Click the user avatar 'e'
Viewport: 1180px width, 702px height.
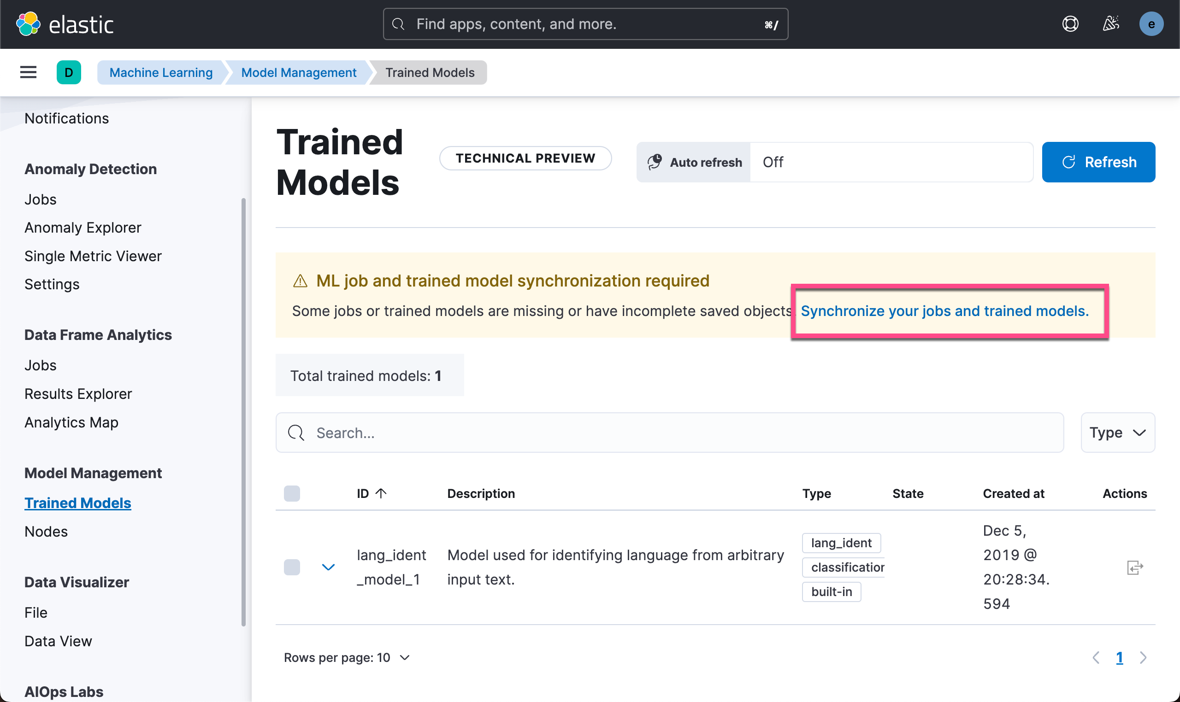click(1150, 23)
